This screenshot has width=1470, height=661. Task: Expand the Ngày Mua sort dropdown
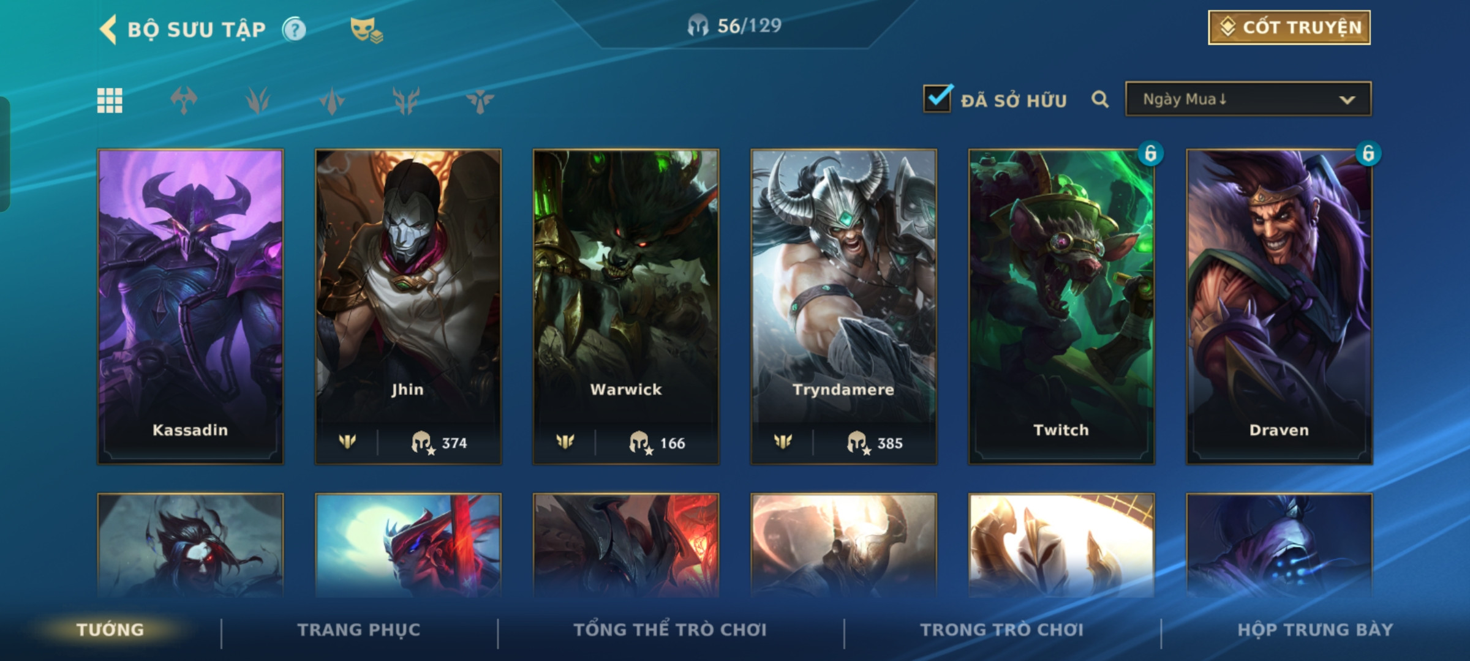coord(1248,99)
